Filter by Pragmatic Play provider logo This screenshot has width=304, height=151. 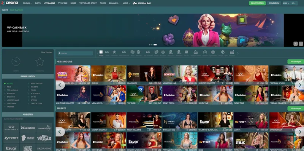[x=44, y=128]
